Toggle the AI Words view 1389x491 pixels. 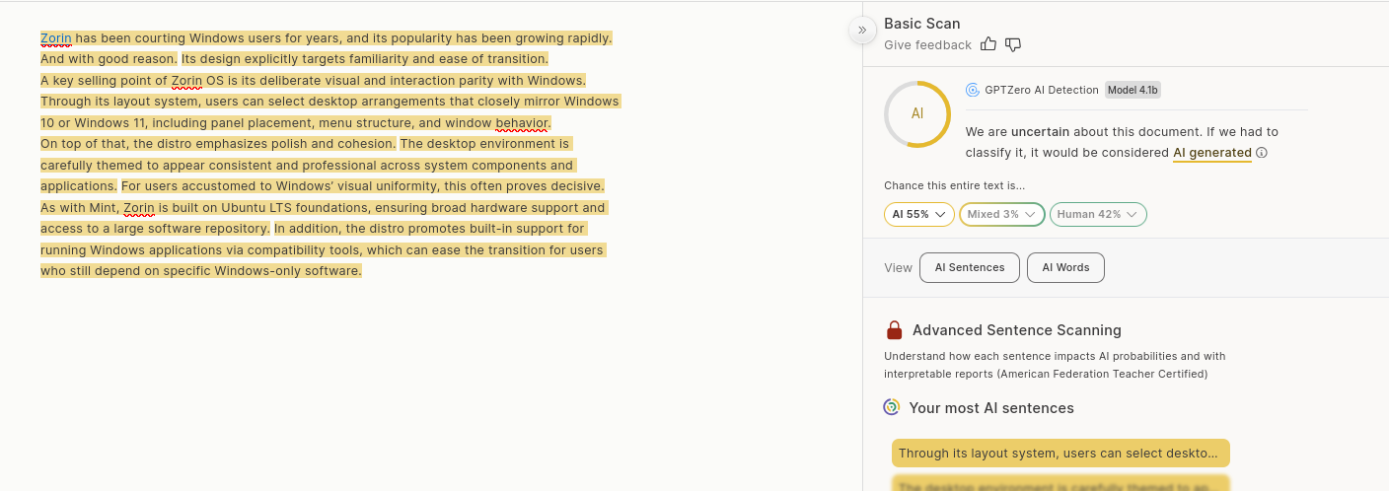tap(1065, 267)
